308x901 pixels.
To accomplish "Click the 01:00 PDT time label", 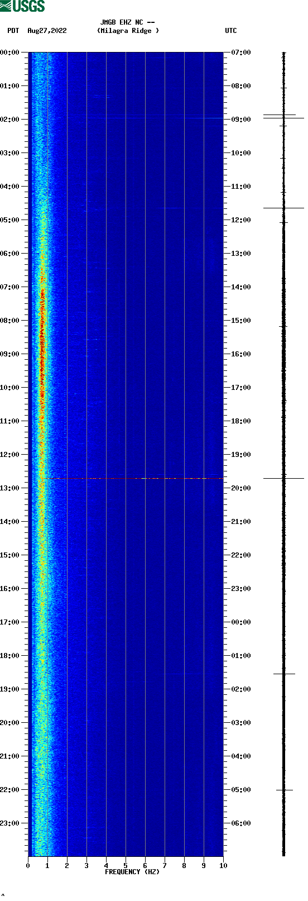I will (x=10, y=86).
